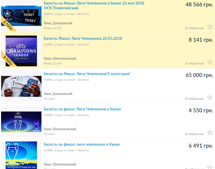Click the photo of hands holding tickets
This screenshot has height=169, width=215.
click(x=21, y=86)
